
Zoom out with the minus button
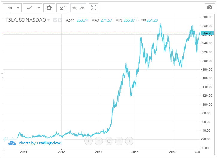coord(99,141)
